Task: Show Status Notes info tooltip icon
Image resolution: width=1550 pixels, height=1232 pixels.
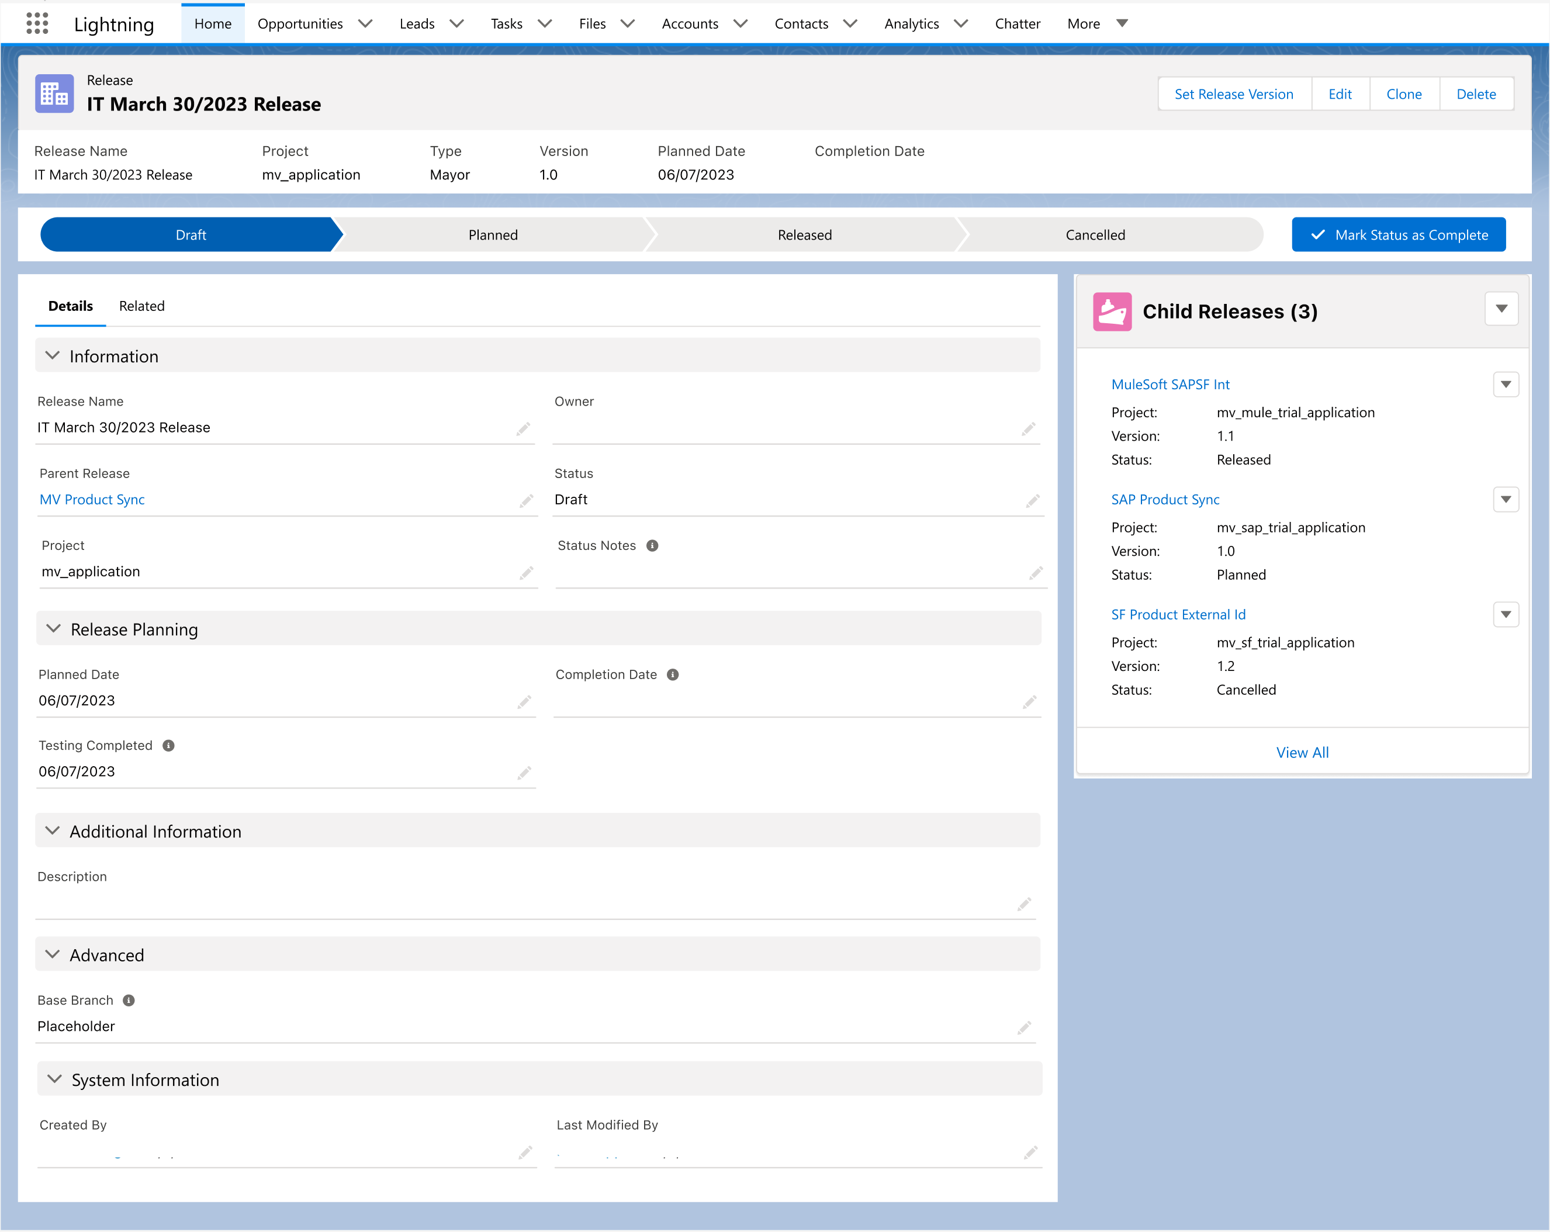Action: tap(652, 545)
